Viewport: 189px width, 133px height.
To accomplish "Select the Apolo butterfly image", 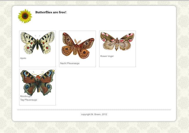I will (x=37, y=43).
